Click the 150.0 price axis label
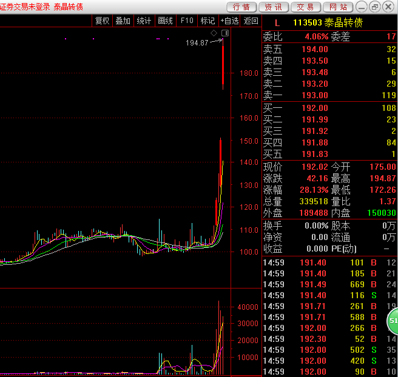Image resolution: width=398 pixels, height=377 pixels. coord(249,141)
